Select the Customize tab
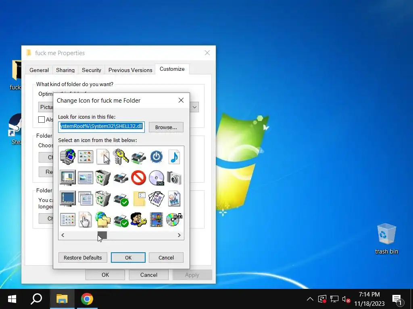Screen dimensions: 413x309 (172, 69)
